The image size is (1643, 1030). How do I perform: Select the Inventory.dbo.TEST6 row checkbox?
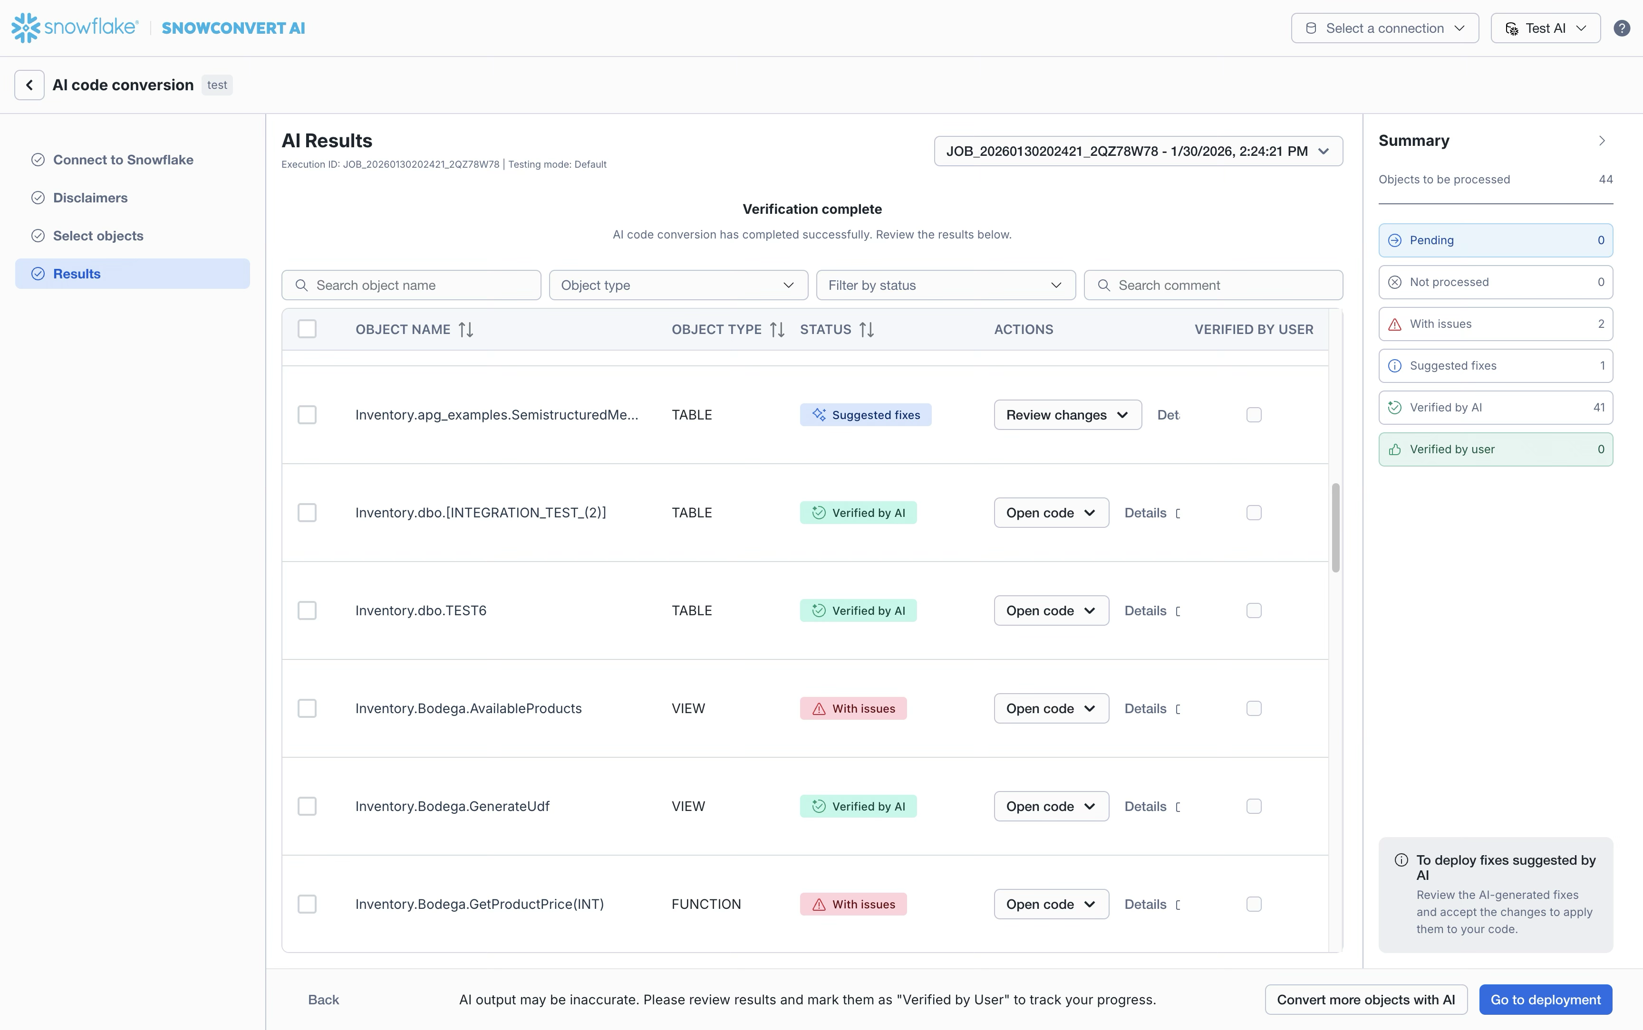[x=307, y=610]
